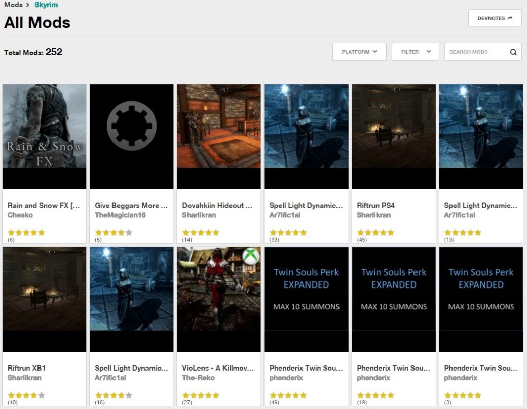Image resolution: width=527 pixels, height=409 pixels.
Task: Click the gear placeholder icon above Give Beggars More
Action: coord(131,126)
